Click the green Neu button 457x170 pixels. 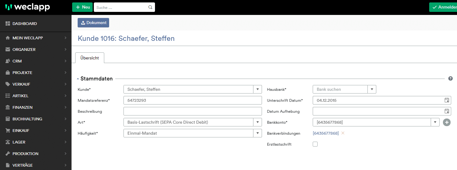[82, 7]
